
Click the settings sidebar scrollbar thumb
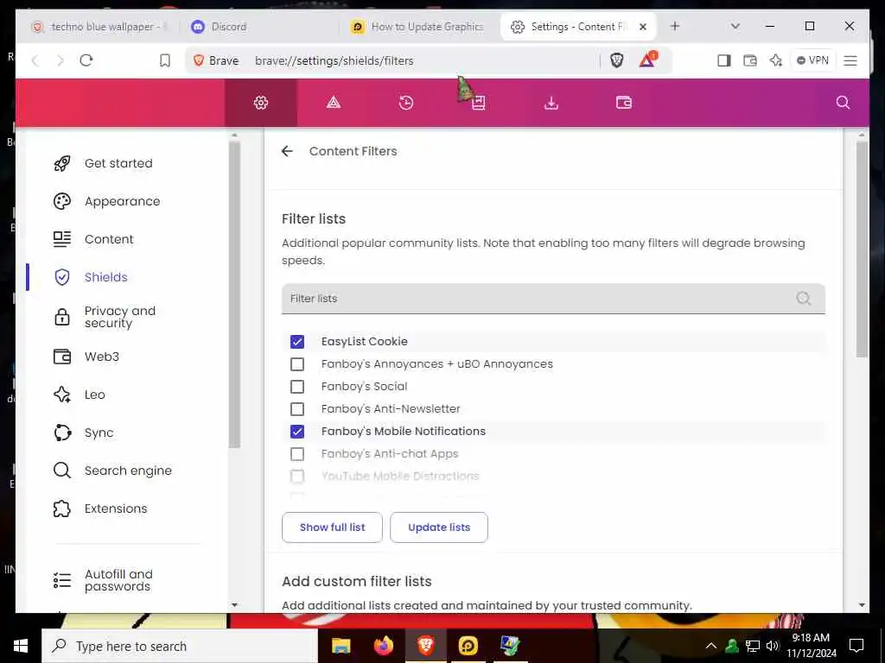pos(234,294)
